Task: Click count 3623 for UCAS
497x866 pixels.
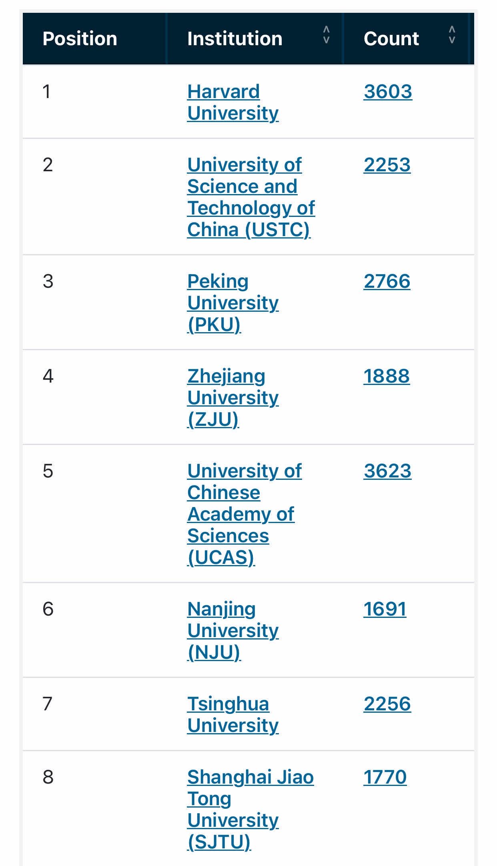Action: click(387, 471)
